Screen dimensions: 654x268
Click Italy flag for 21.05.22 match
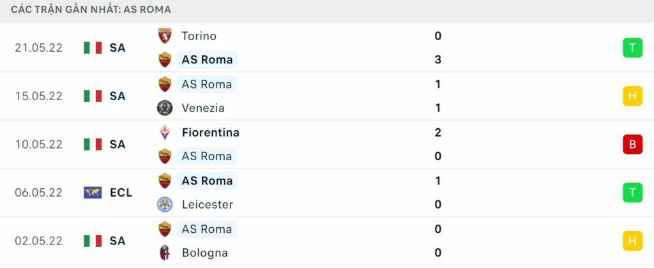93,48
